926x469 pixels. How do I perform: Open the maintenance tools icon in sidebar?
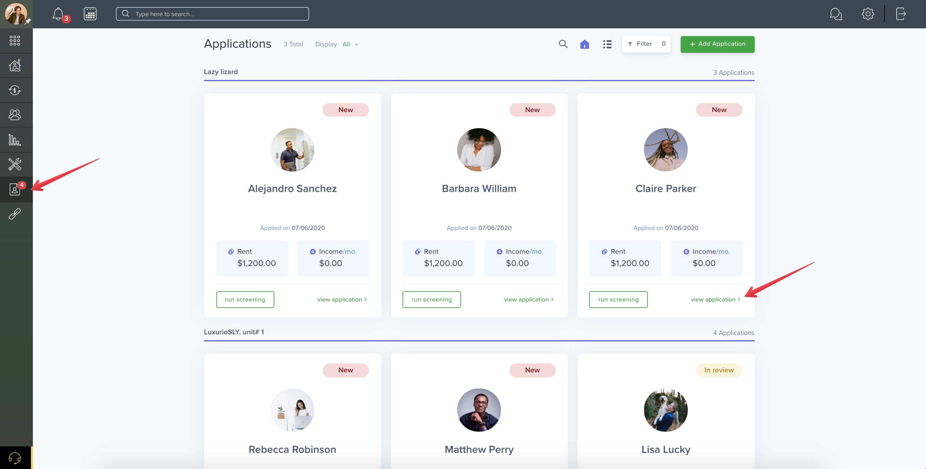coord(15,164)
